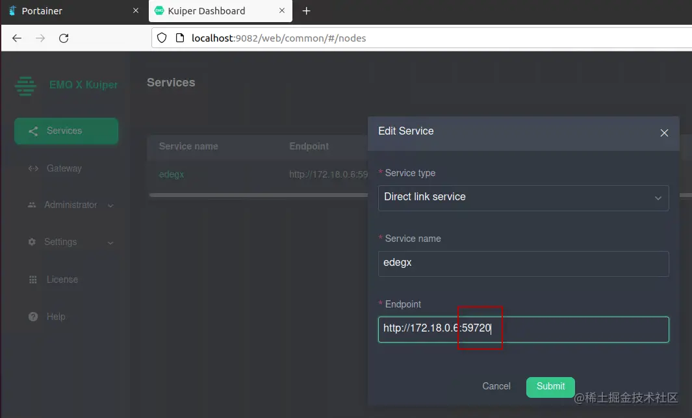Open the Service type dropdown
This screenshot has height=418, width=692.
(x=524, y=198)
